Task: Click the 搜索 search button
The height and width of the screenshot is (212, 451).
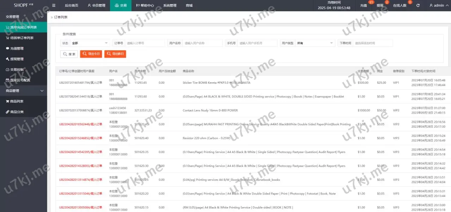Action: [x=69, y=54]
